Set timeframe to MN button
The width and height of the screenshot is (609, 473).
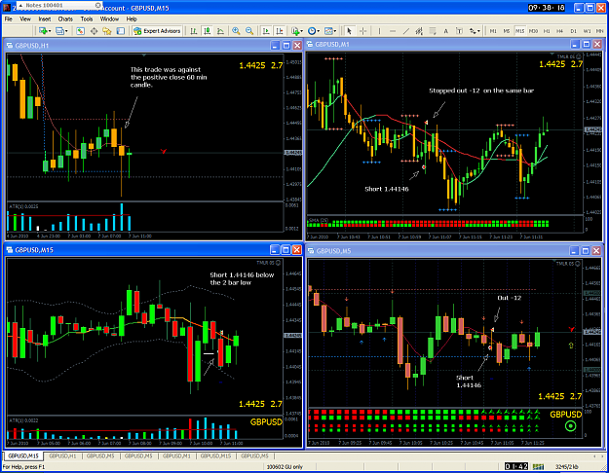pyautogui.click(x=600, y=31)
